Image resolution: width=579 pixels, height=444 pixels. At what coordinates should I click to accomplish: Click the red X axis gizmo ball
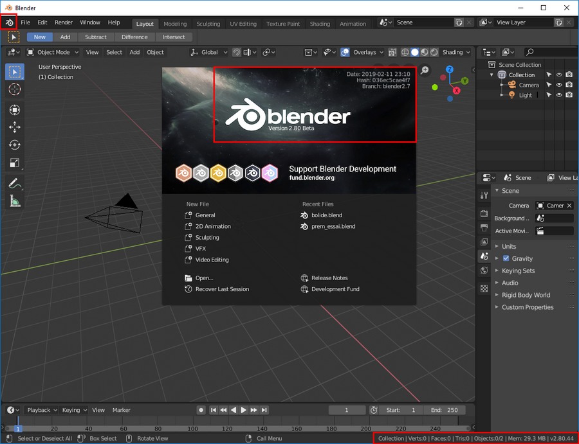coord(457,91)
